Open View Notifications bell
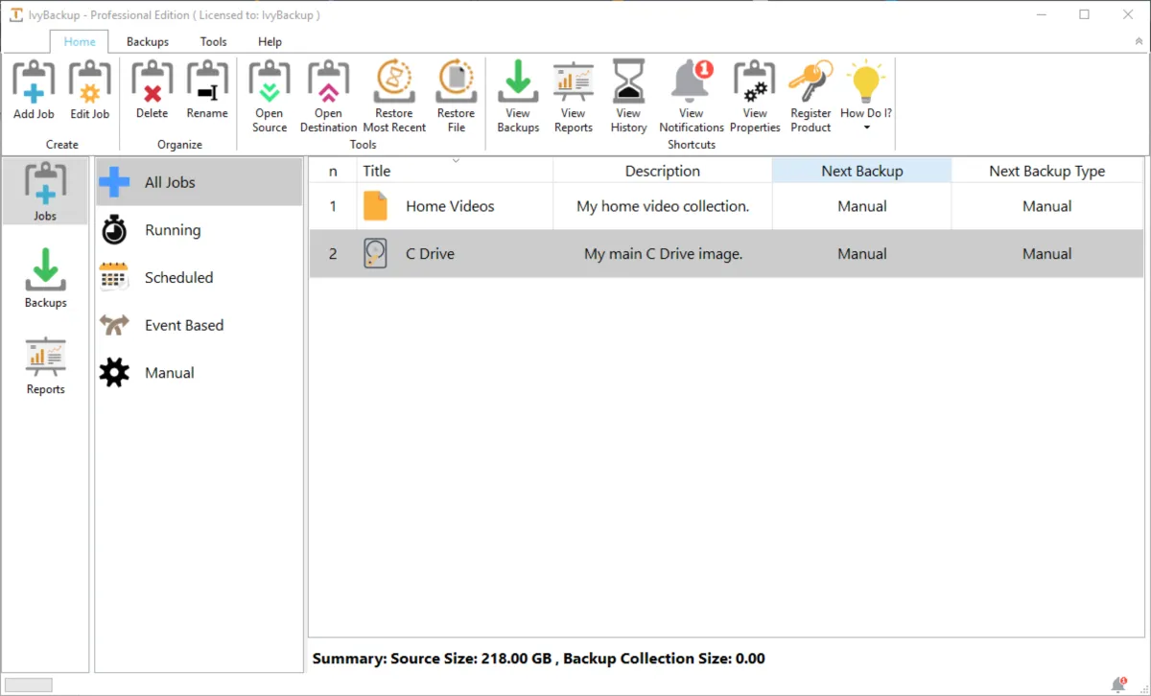1151x696 pixels. (692, 97)
